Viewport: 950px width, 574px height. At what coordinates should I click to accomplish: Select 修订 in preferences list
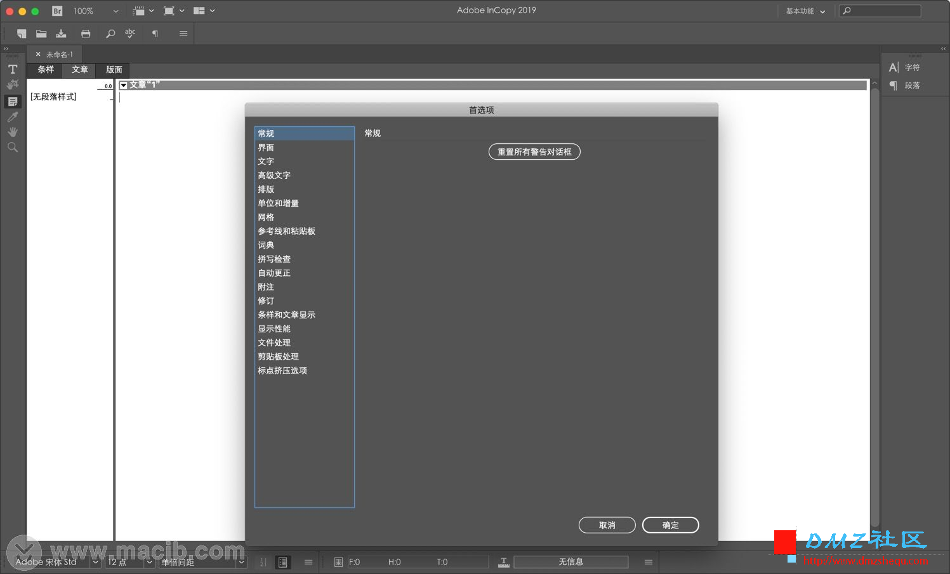305,301
